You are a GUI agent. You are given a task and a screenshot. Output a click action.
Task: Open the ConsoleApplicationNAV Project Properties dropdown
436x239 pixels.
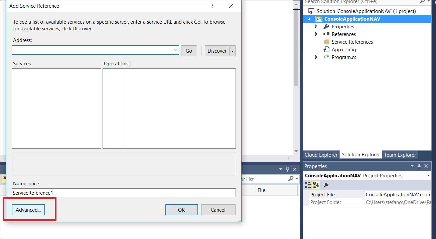(x=429, y=176)
